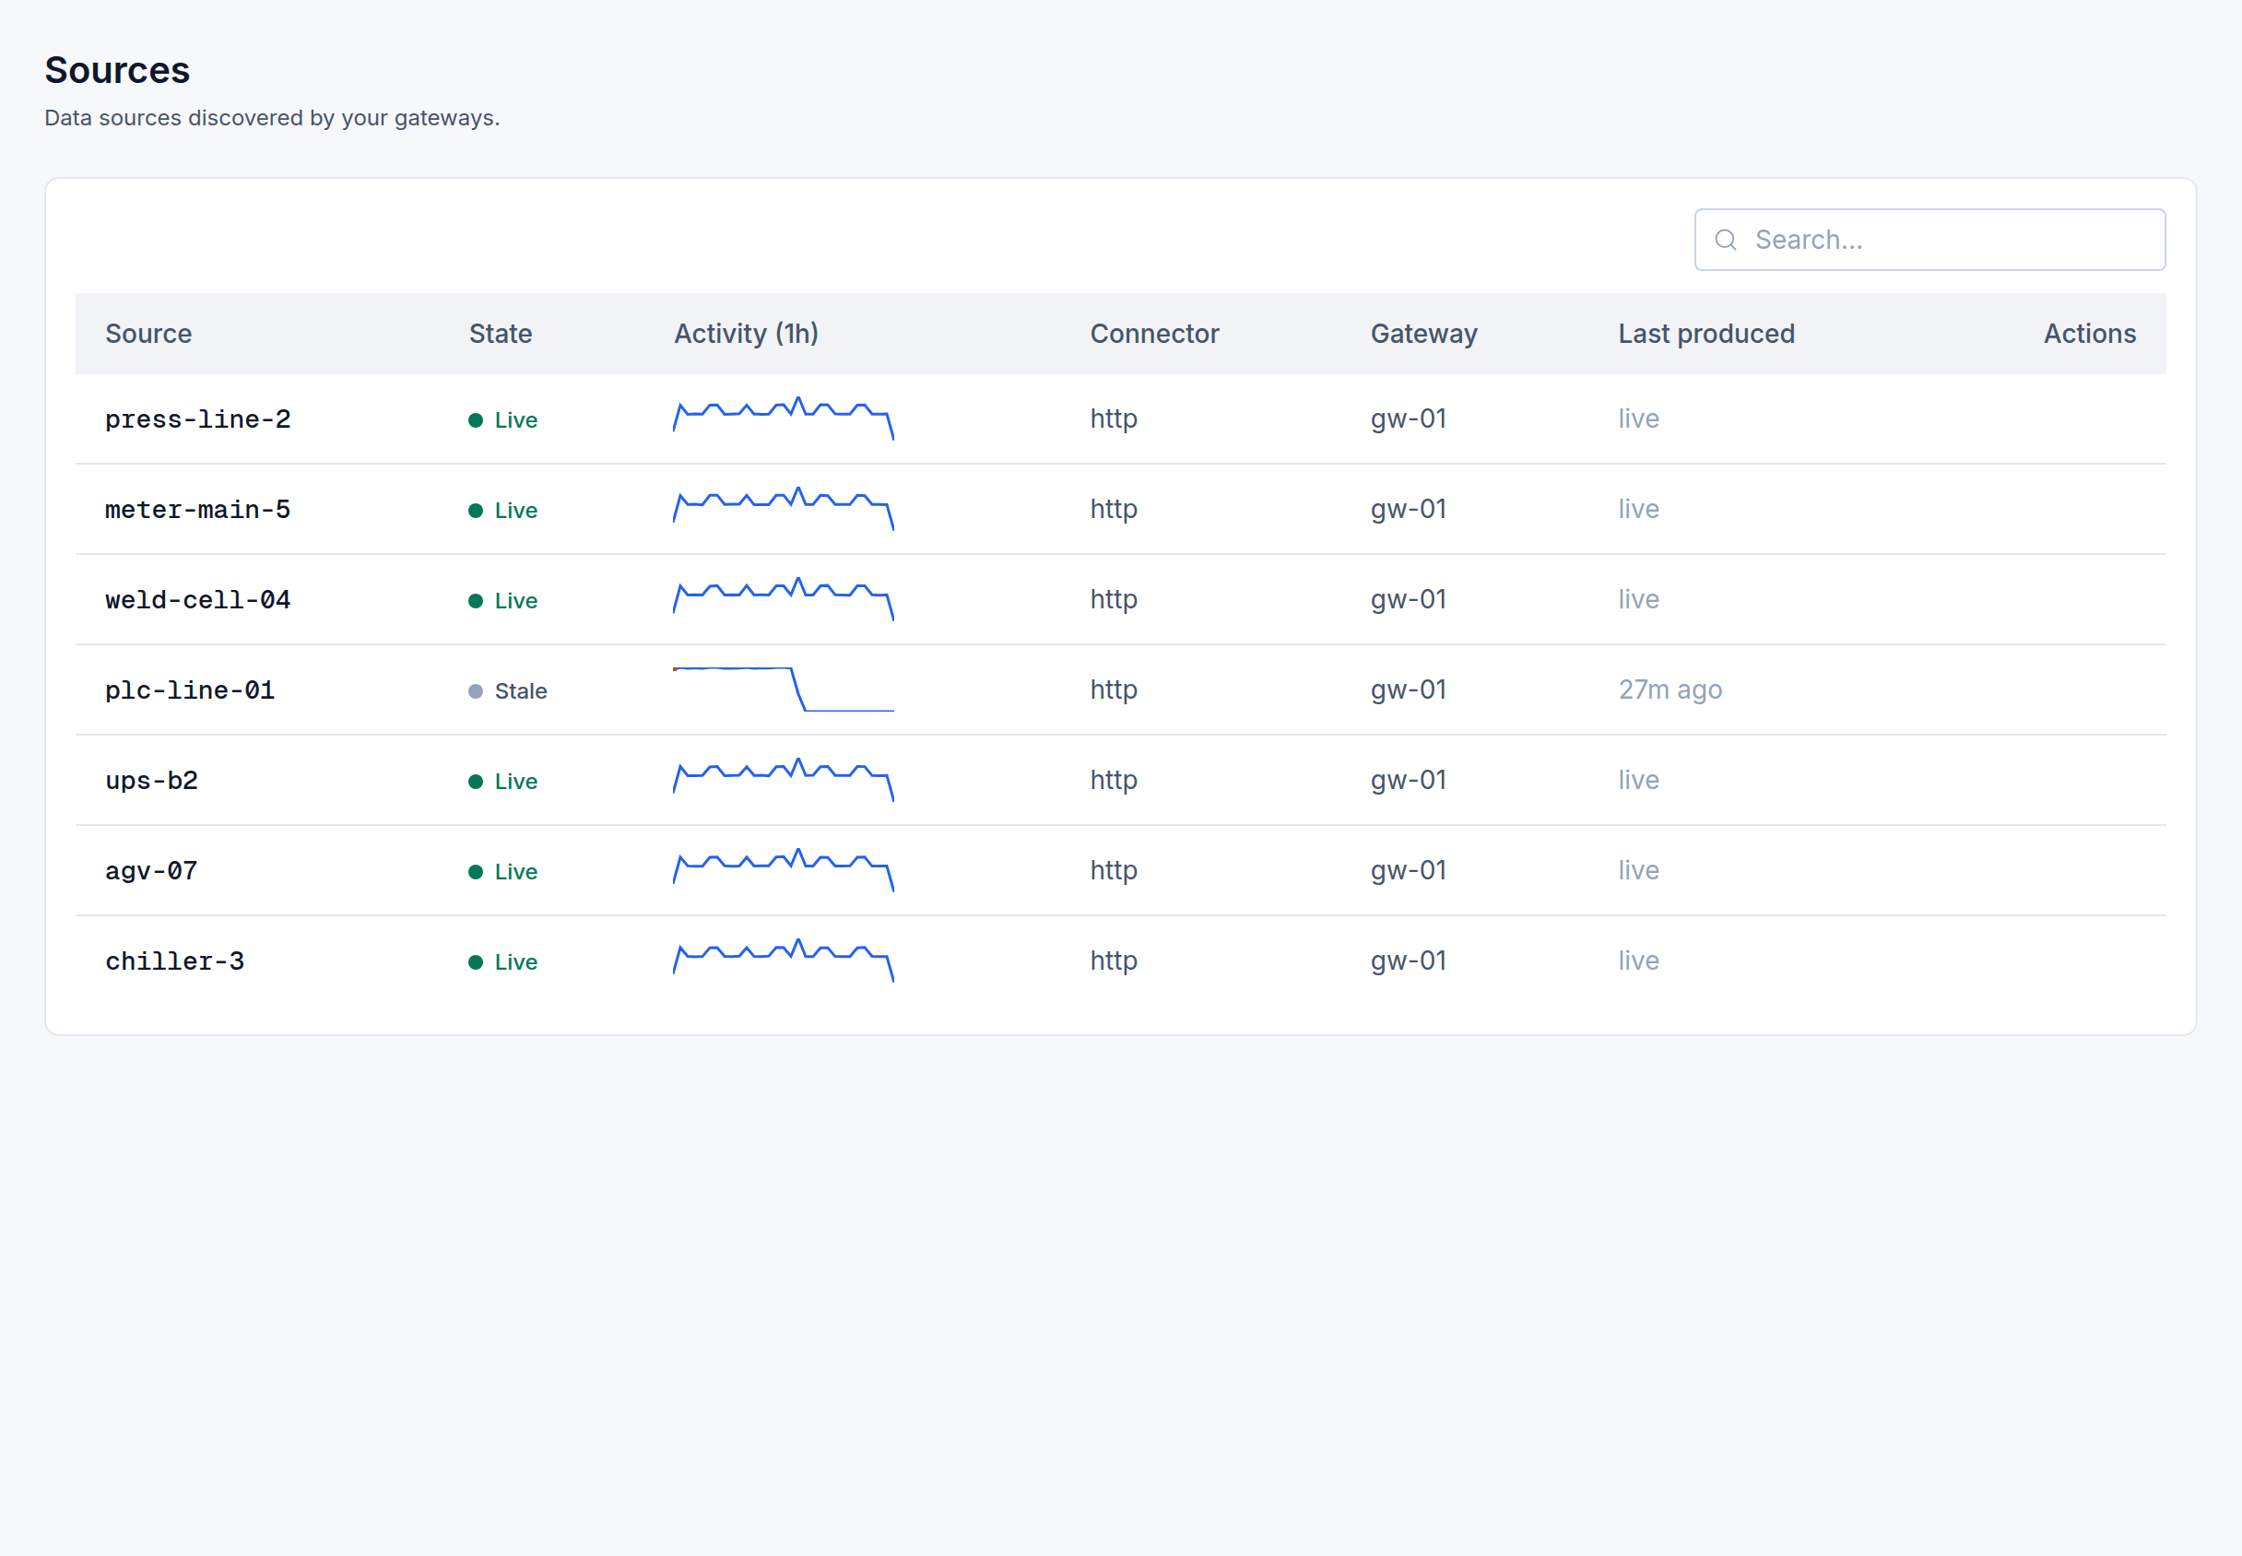Select the press-line-2 source name
Screen dimensions: 2242x1556
(198, 419)
